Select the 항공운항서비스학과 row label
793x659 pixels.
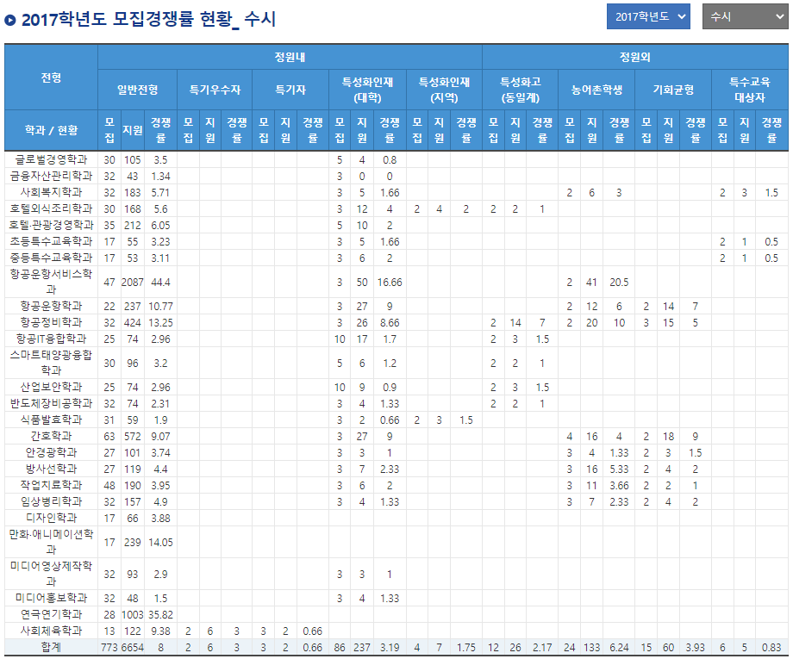point(51,282)
